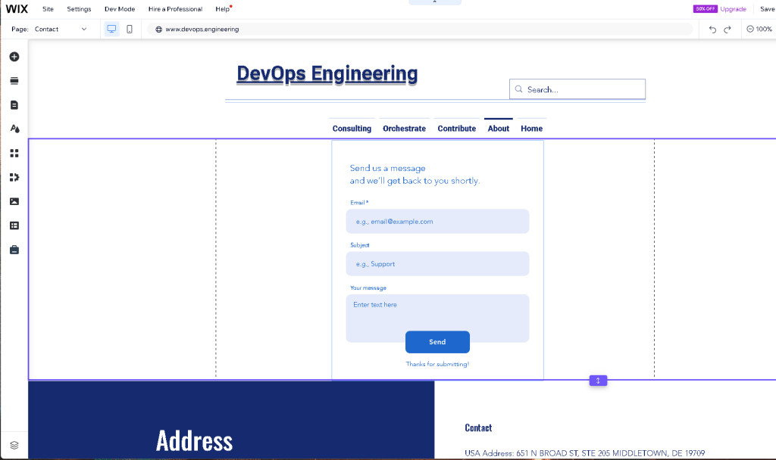This screenshot has height=460, width=776.
Task: Click the magnifier icon in search box
Action: [518, 89]
